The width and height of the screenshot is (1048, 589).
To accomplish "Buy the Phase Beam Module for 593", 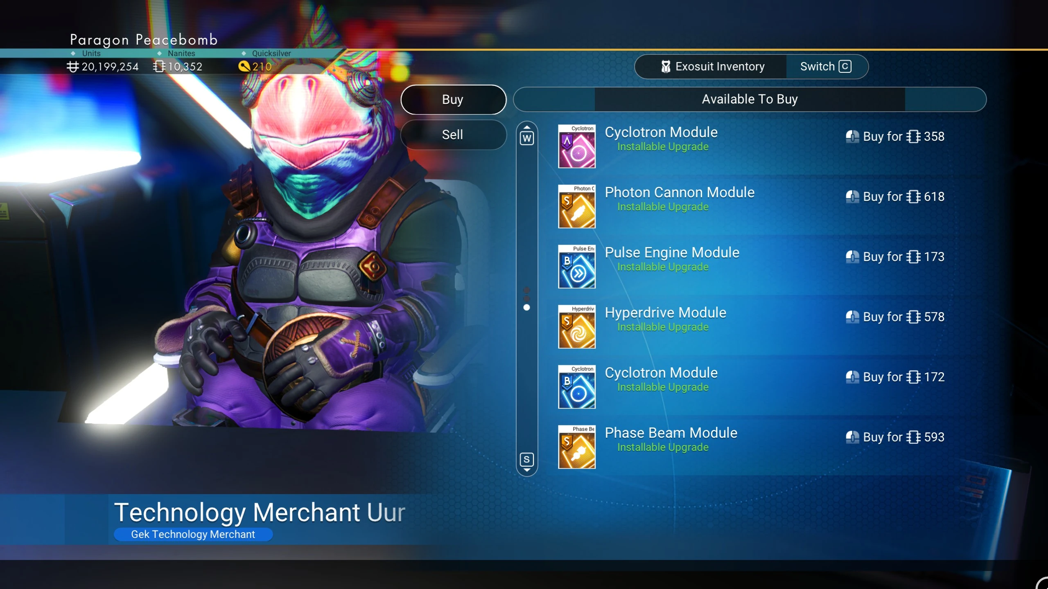I will click(895, 437).
